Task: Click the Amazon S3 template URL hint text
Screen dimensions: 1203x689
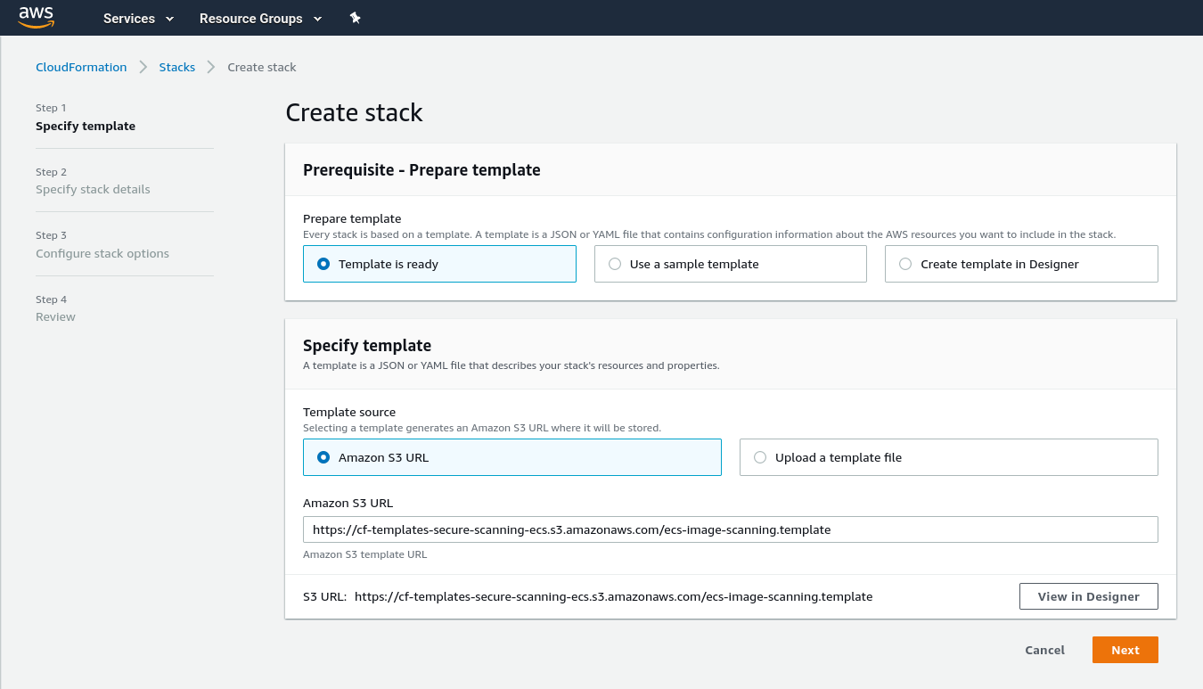Action: [x=364, y=554]
